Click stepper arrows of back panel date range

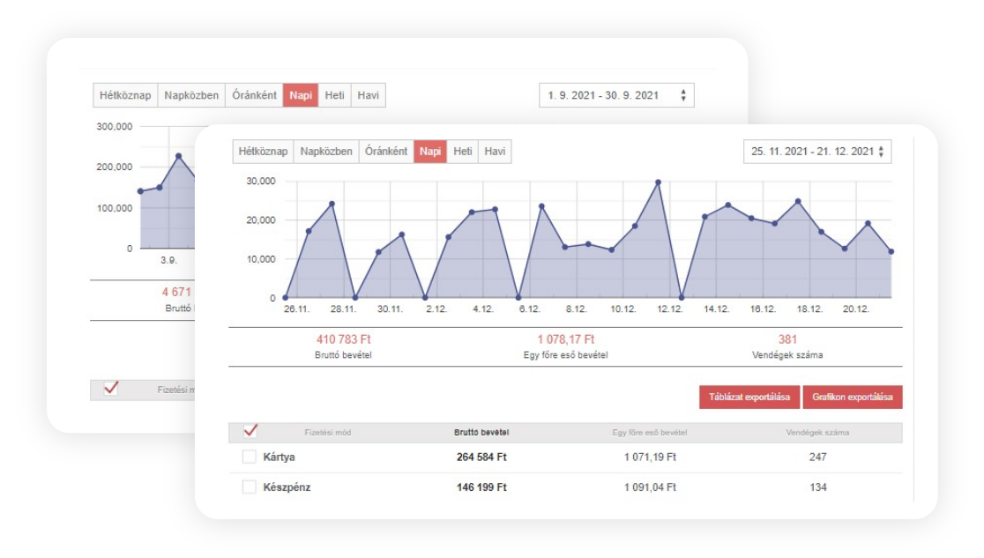(683, 95)
